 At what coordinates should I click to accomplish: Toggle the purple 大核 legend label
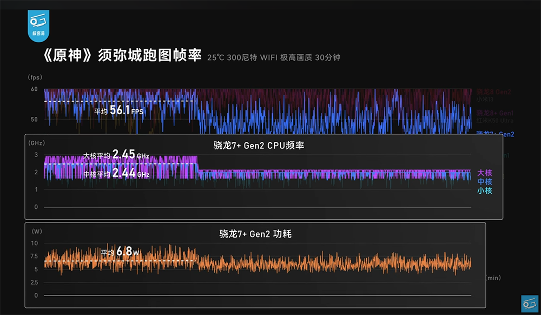coord(485,172)
